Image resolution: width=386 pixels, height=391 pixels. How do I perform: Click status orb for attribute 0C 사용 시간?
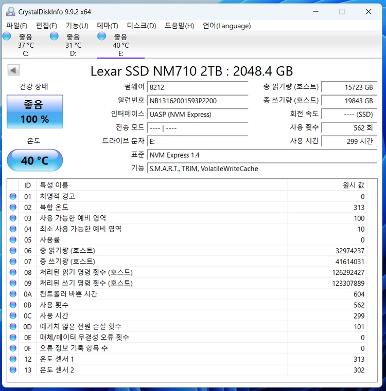pos(13,315)
